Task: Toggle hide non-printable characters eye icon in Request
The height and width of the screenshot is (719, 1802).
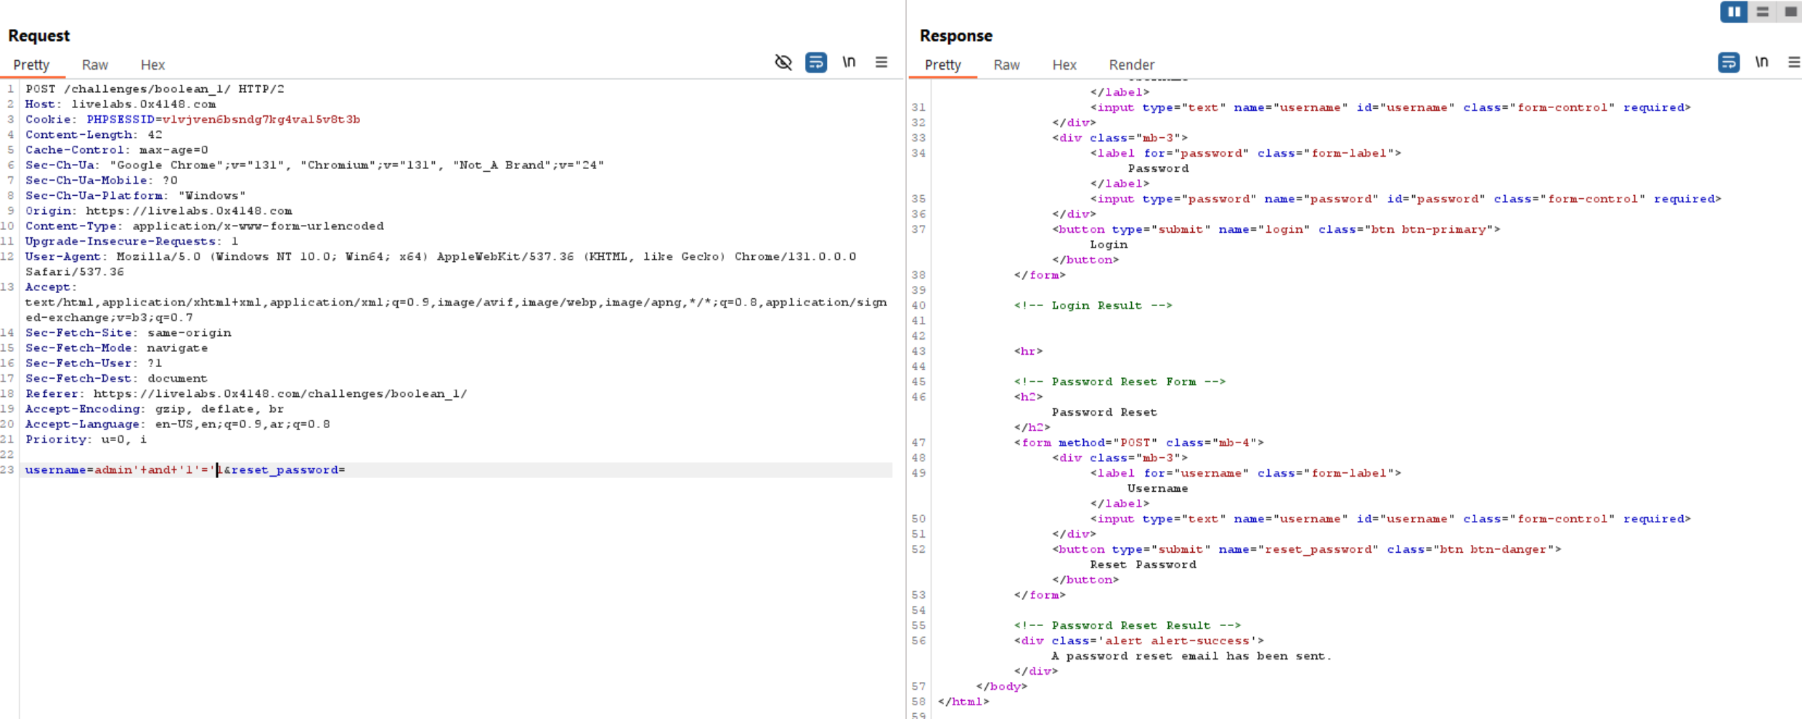Action: coord(783,62)
